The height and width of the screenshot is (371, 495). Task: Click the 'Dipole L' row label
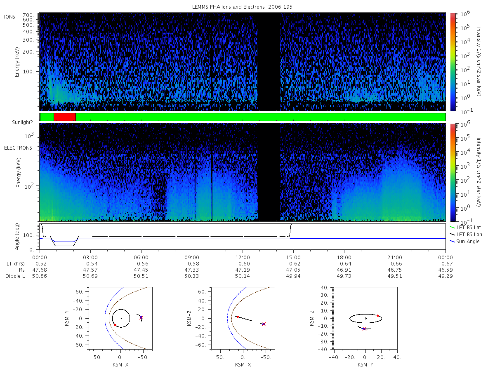[x=15, y=276]
